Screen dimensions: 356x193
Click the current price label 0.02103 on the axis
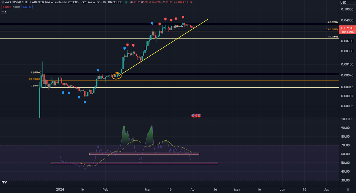[x=348, y=28]
